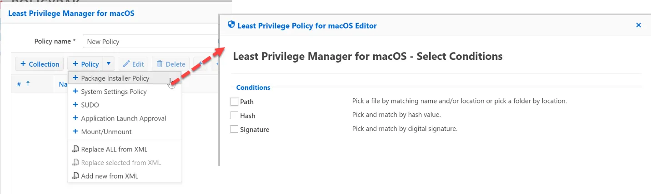Expand the Policy button dropdown arrow
This screenshot has width=651, height=194.
109,64
